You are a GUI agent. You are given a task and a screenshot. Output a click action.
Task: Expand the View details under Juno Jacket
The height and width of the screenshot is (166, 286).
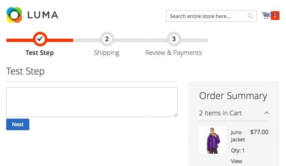click(x=236, y=161)
